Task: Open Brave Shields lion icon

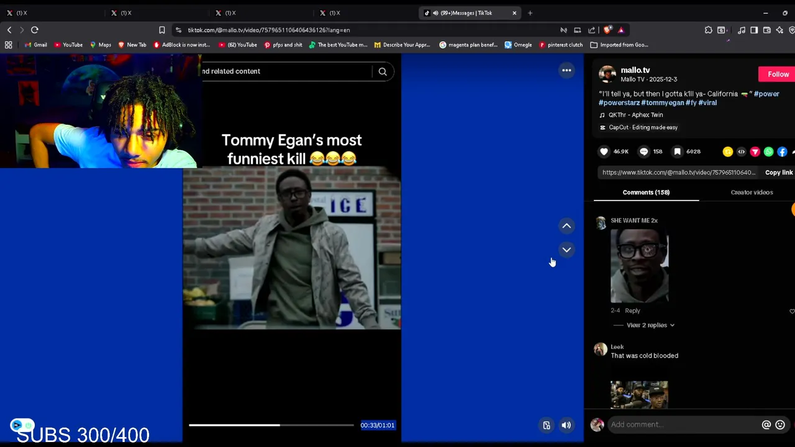Action: click(x=607, y=30)
